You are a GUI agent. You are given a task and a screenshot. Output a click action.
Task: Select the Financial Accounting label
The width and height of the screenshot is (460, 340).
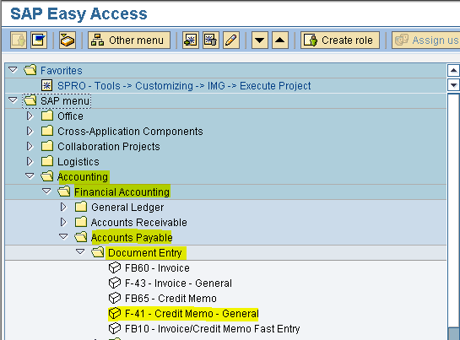[x=122, y=192]
